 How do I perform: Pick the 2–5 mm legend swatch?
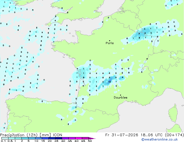[x=25, y=138]
